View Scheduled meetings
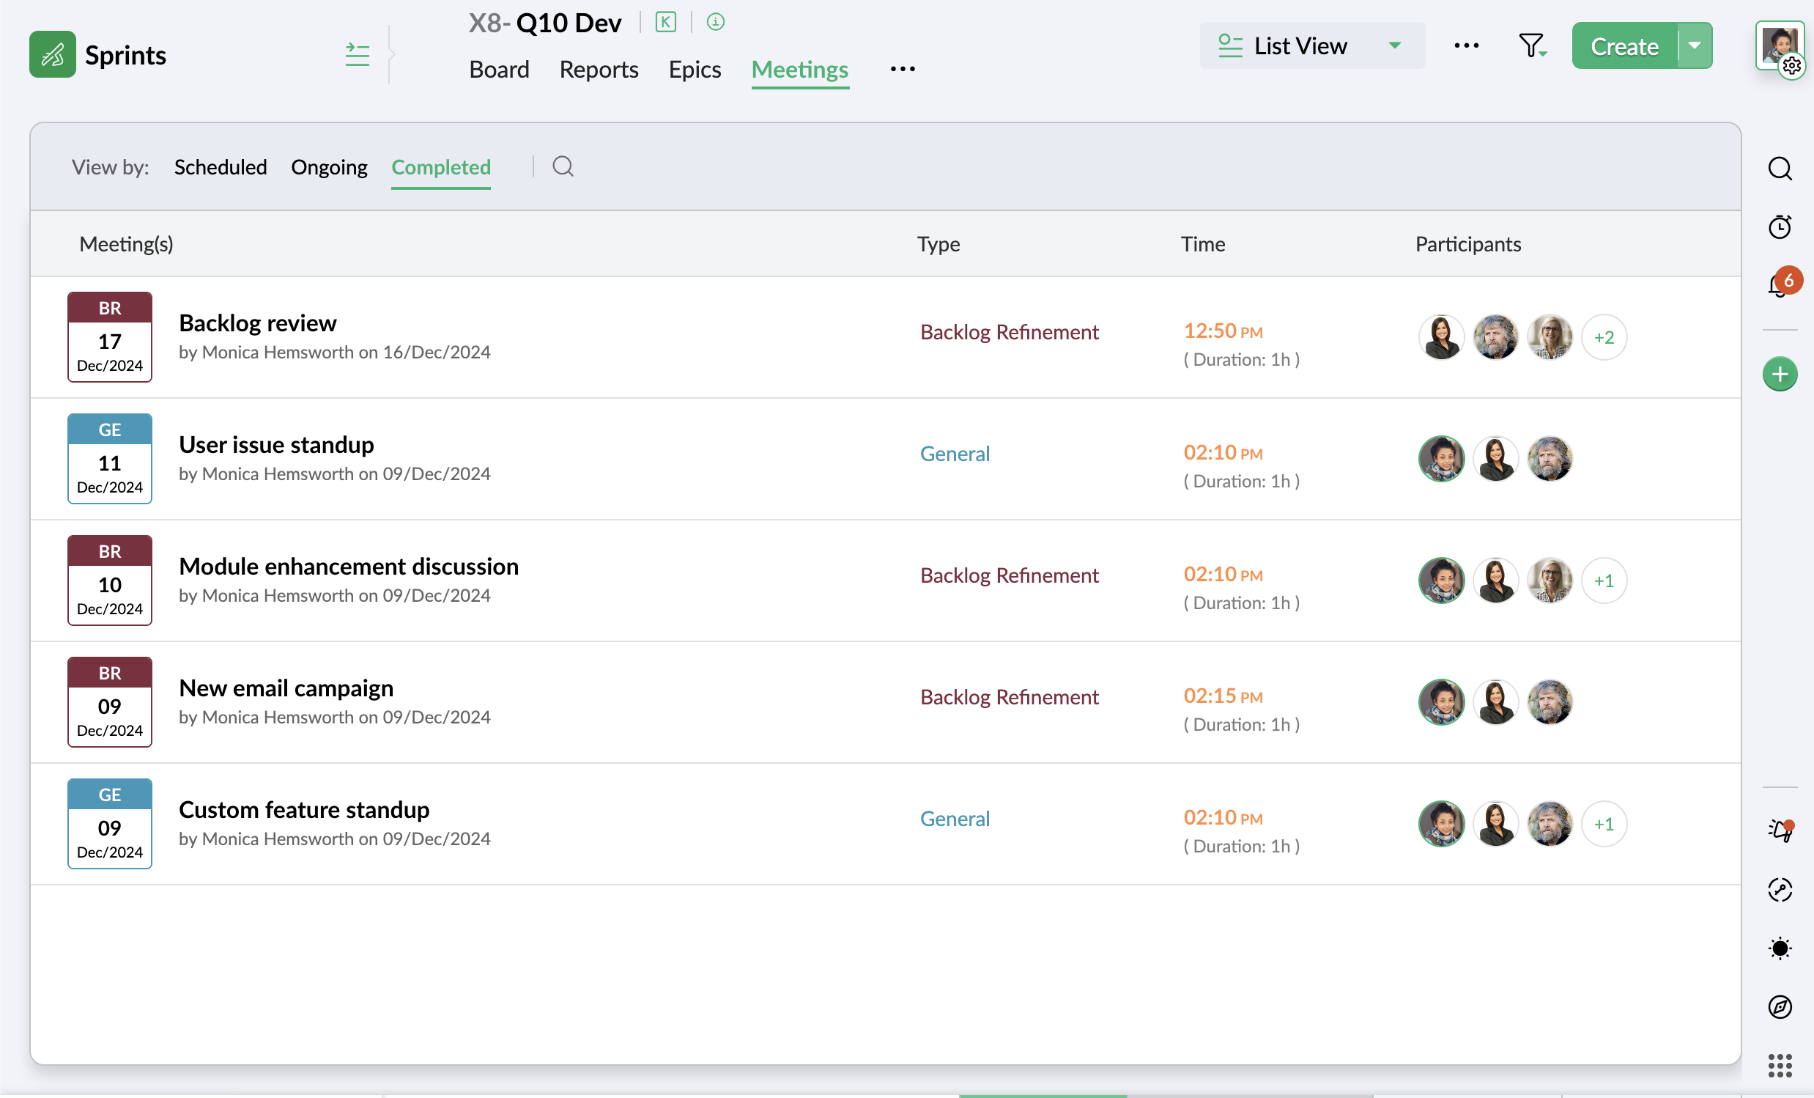The height and width of the screenshot is (1098, 1814). pos(220,167)
